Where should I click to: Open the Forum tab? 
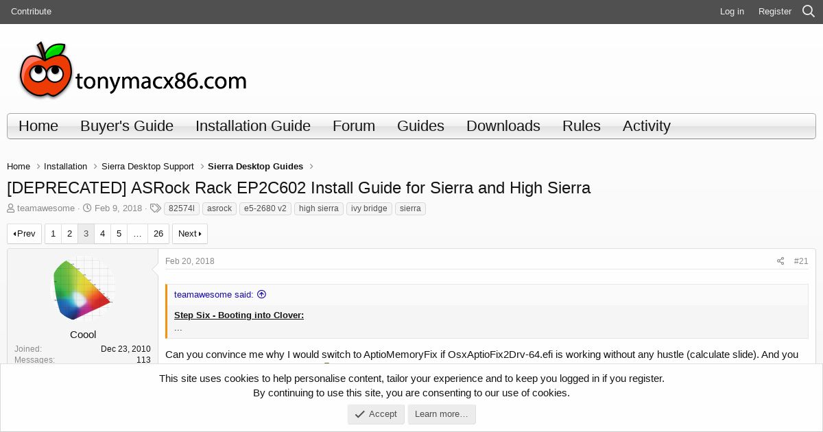pyautogui.click(x=354, y=126)
